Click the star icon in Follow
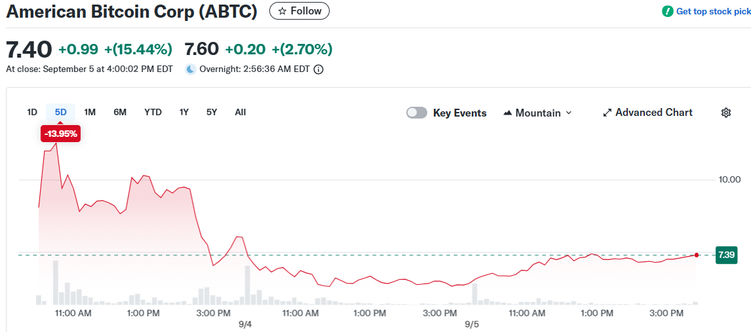This screenshot has height=332, width=751. (282, 11)
